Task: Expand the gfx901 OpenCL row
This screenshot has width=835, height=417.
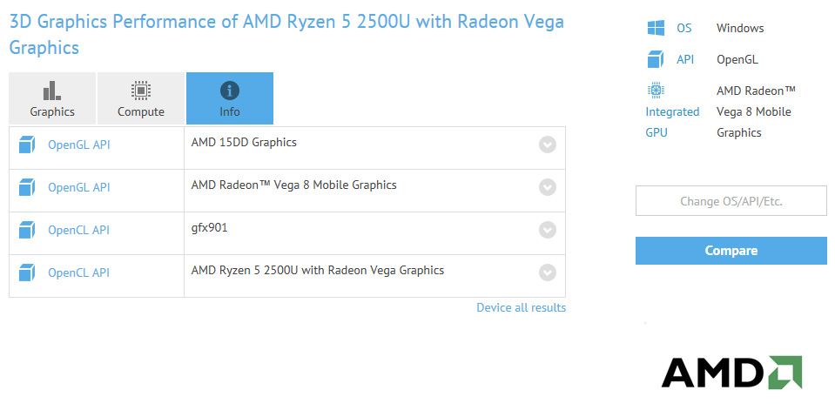Action: tap(548, 230)
